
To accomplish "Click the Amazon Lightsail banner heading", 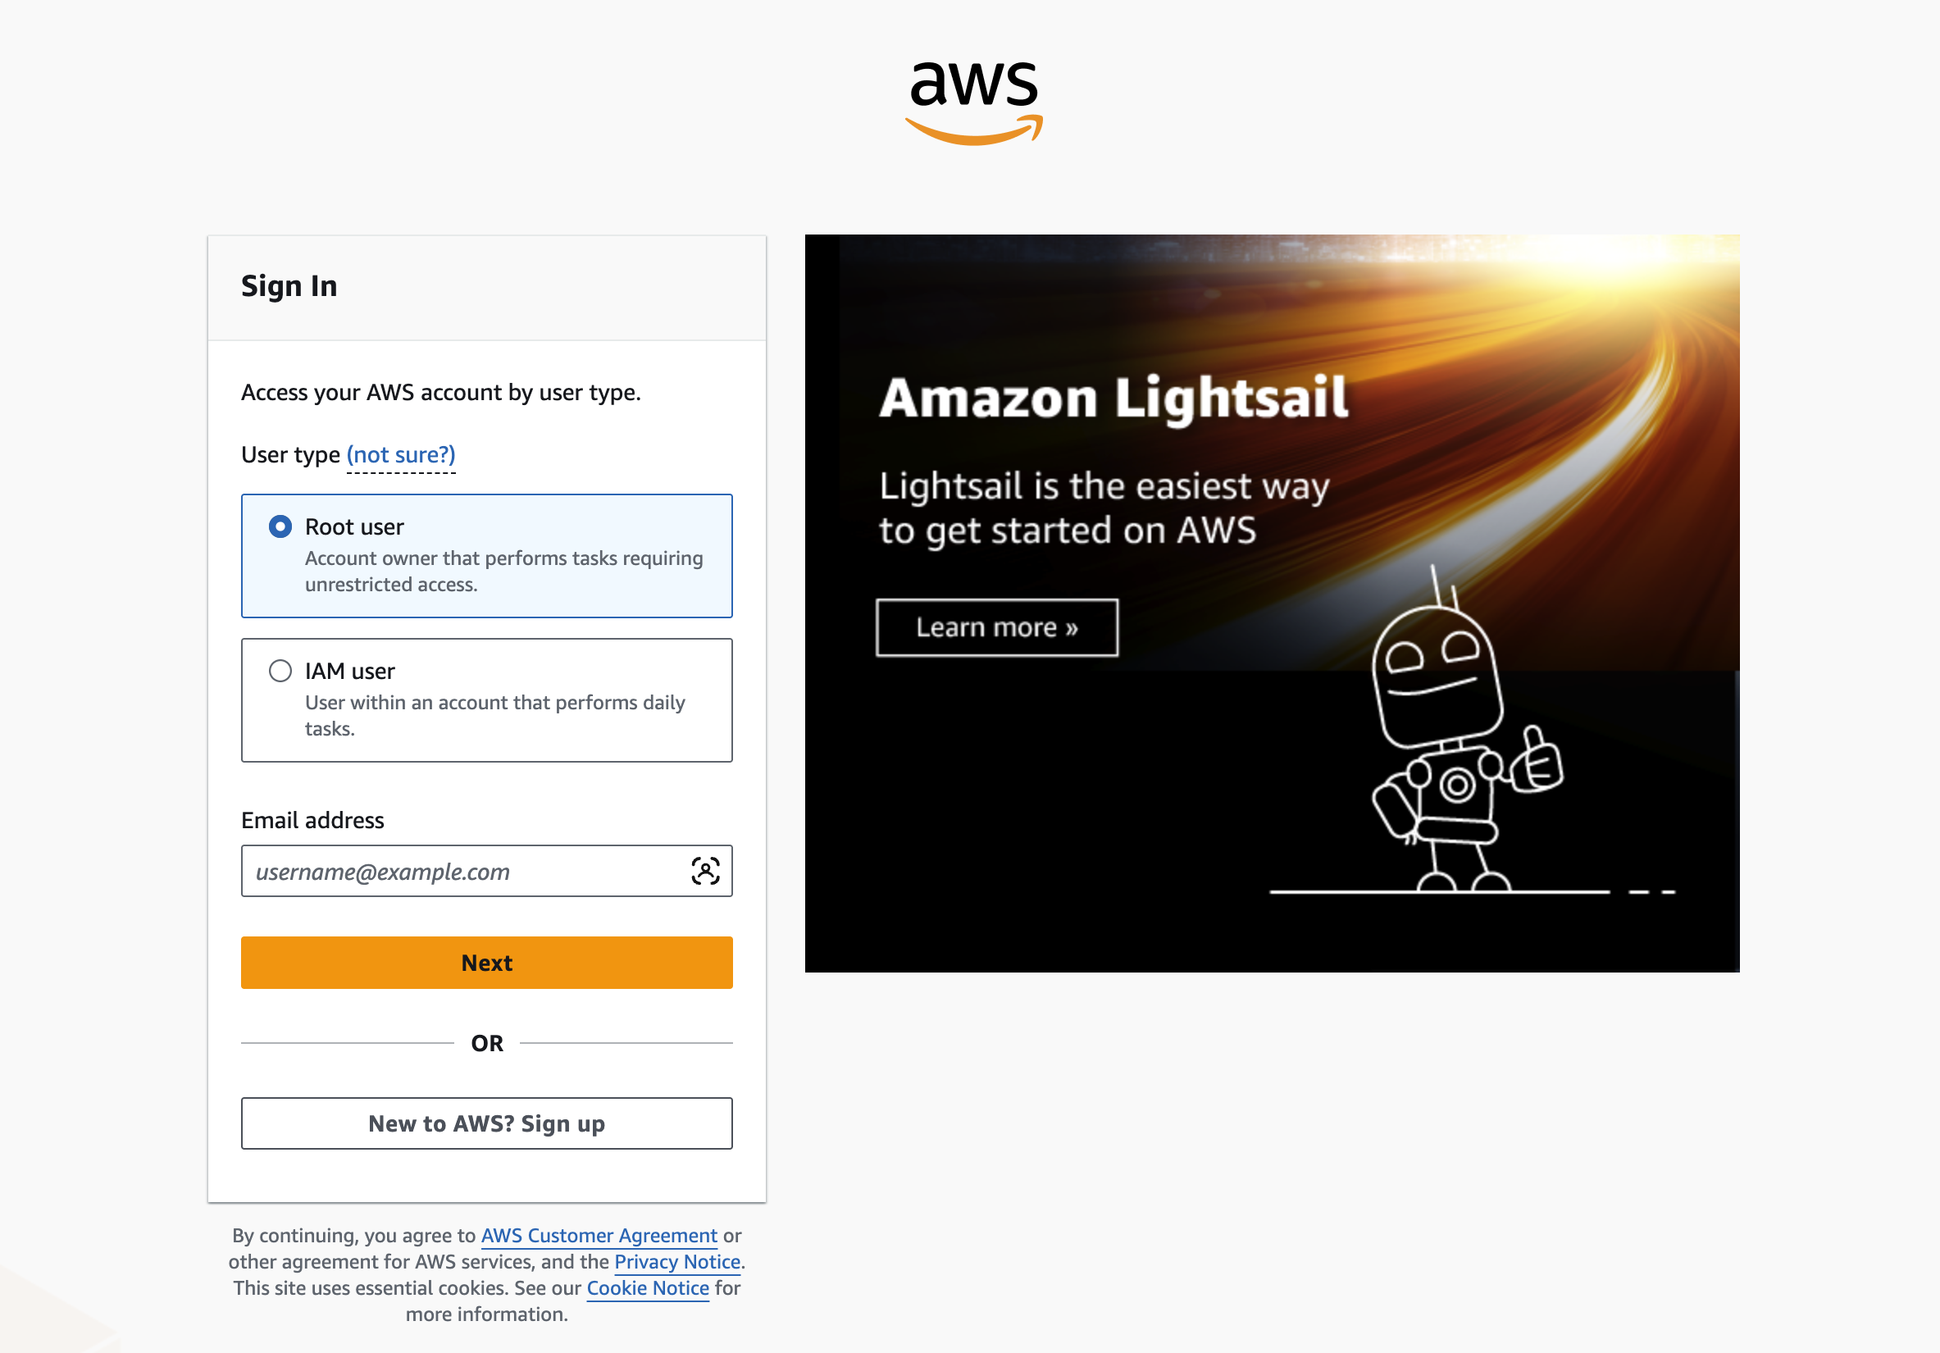I will tap(1113, 398).
